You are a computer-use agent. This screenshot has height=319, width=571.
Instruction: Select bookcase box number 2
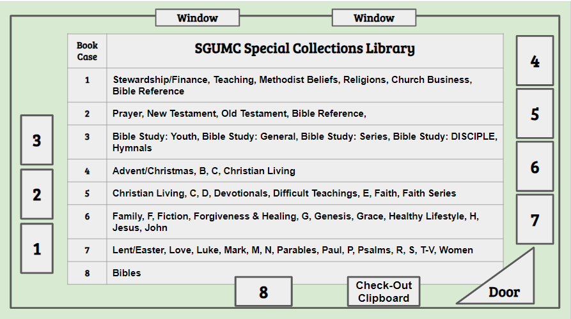(37, 195)
